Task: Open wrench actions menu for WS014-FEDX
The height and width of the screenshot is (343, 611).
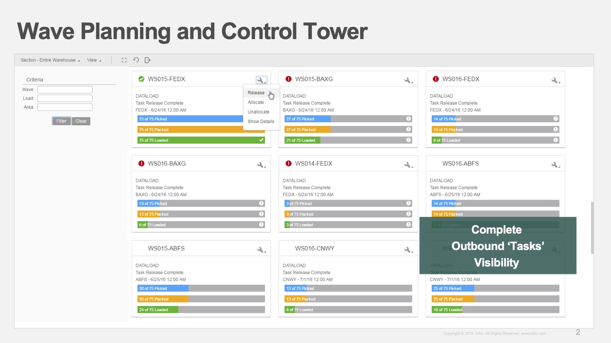Action: [408, 165]
